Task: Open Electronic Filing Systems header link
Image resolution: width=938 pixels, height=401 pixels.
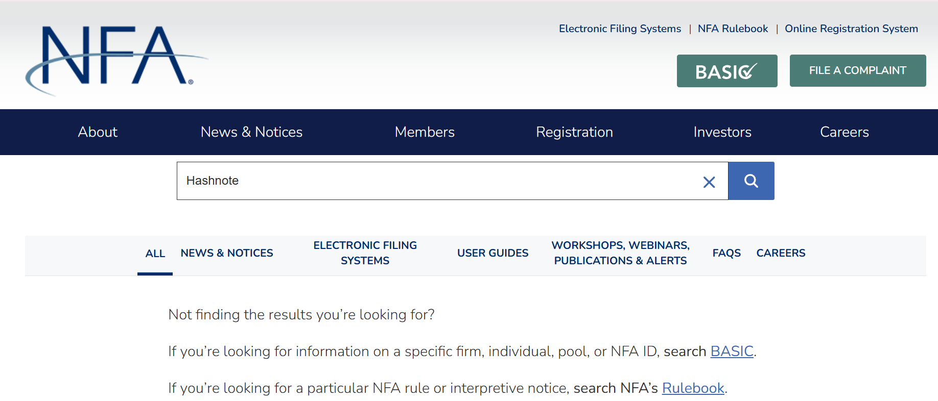Action: point(620,29)
